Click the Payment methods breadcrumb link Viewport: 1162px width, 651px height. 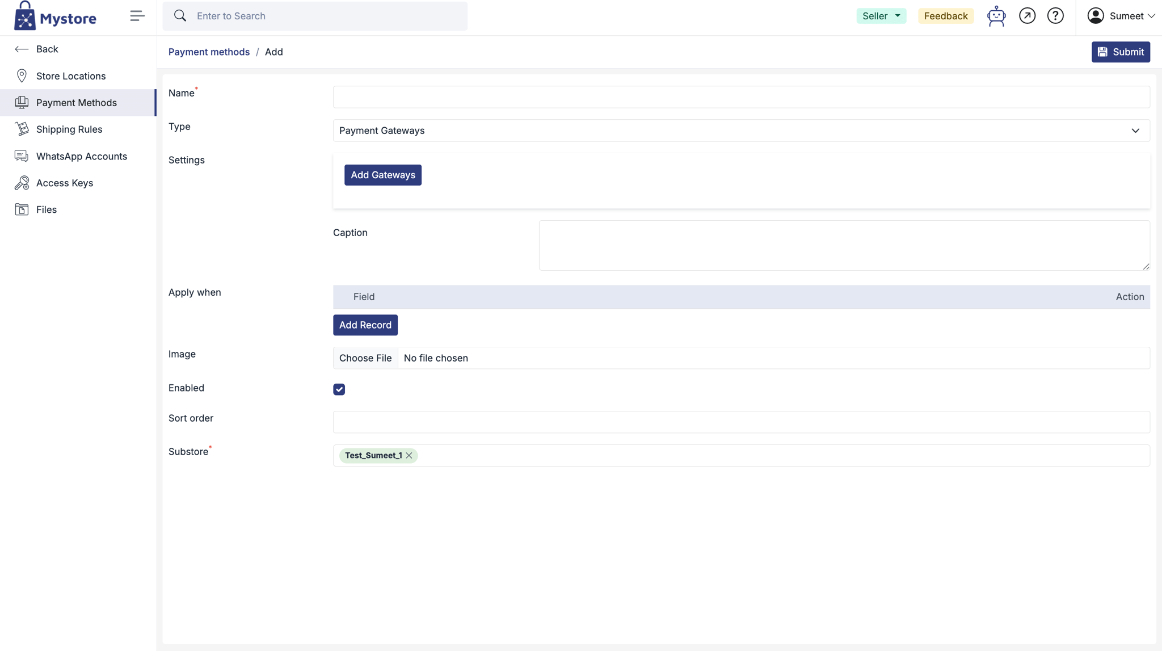209,52
